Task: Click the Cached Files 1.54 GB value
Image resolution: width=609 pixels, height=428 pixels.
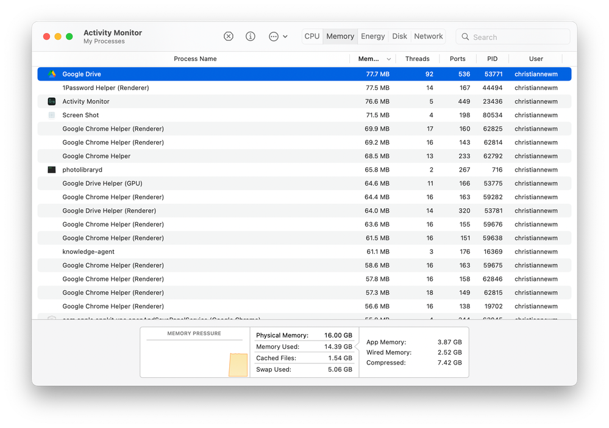Action: point(340,358)
